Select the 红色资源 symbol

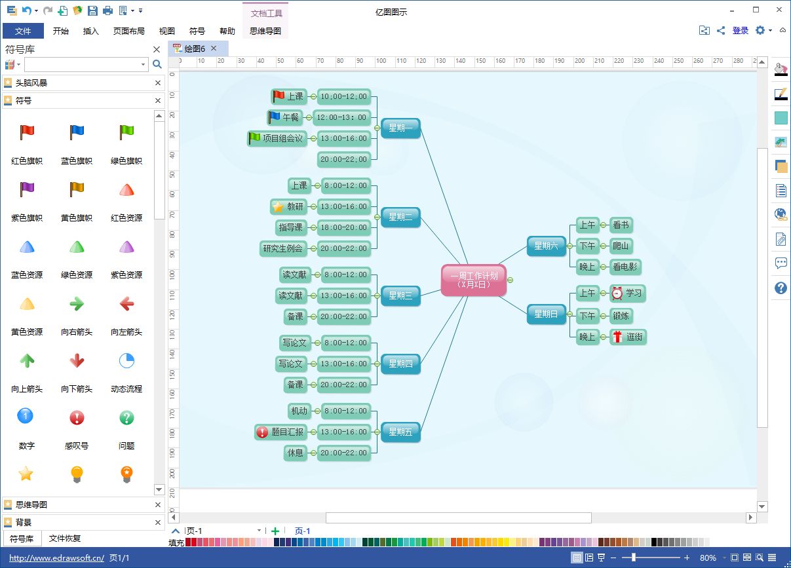(126, 190)
